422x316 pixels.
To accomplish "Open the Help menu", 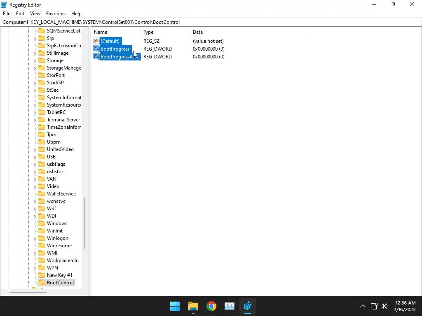I will coord(76,14).
